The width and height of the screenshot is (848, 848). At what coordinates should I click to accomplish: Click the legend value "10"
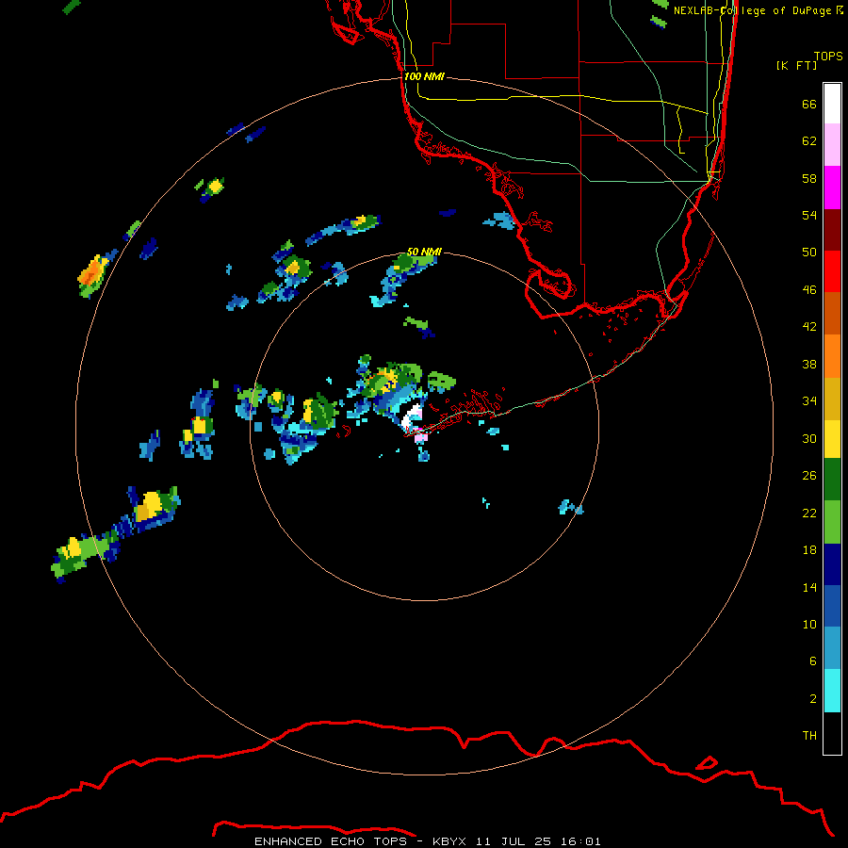click(809, 625)
